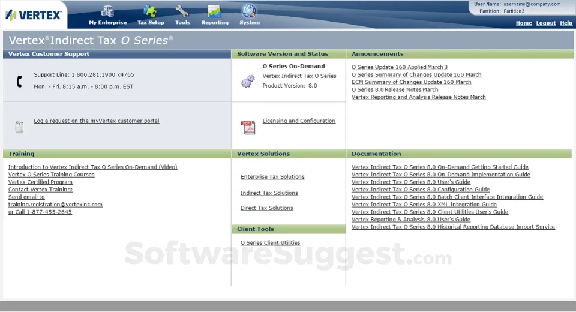Open My Enterprise building icon
This screenshot has height=312, width=576.
[107, 11]
